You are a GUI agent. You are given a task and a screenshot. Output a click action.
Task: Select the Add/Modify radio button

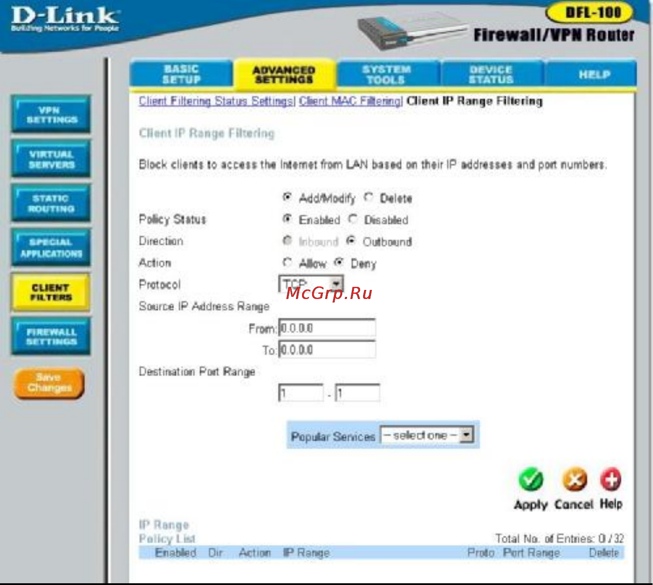tap(287, 197)
